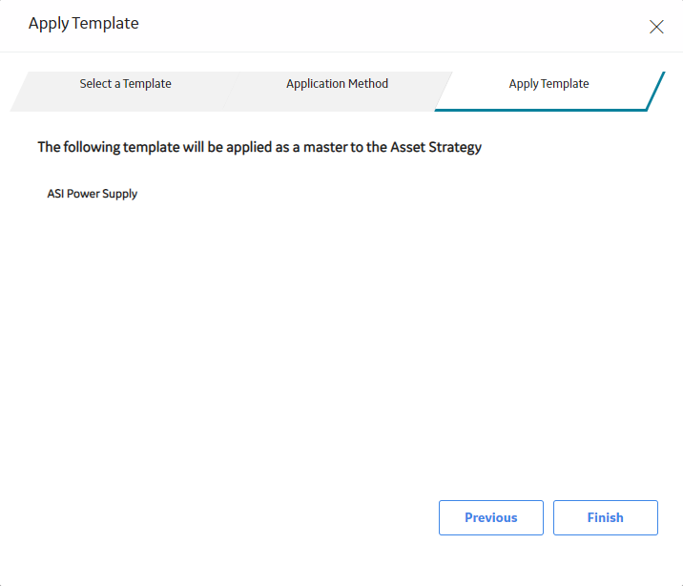Click the word 'ASI' in template name

55,194
